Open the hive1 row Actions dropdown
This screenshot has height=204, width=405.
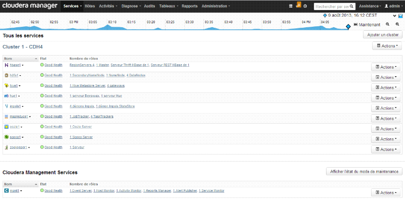[386, 87]
